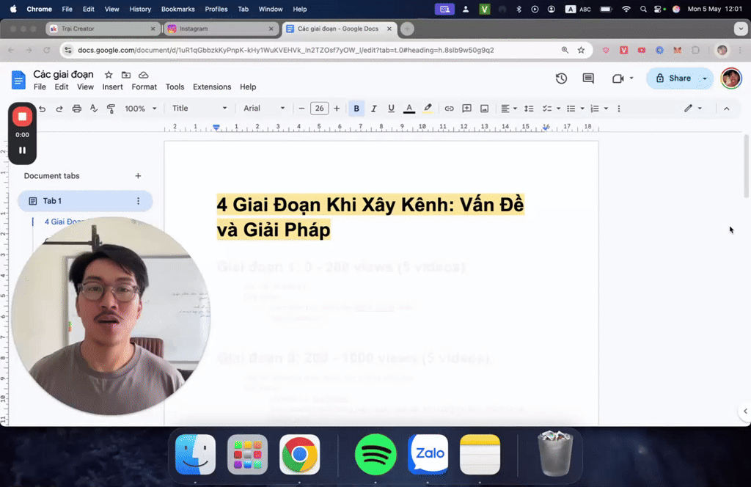Open the Format menu

point(144,87)
